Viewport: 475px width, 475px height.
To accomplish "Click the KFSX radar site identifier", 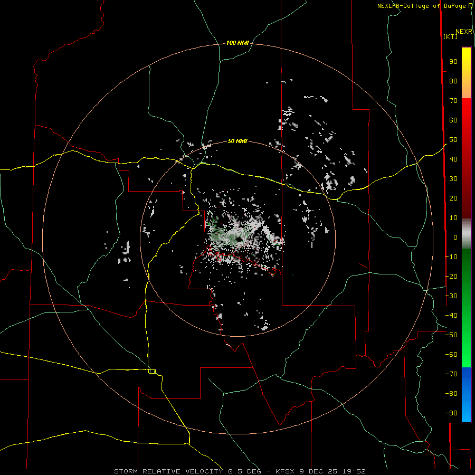I will click(x=286, y=471).
